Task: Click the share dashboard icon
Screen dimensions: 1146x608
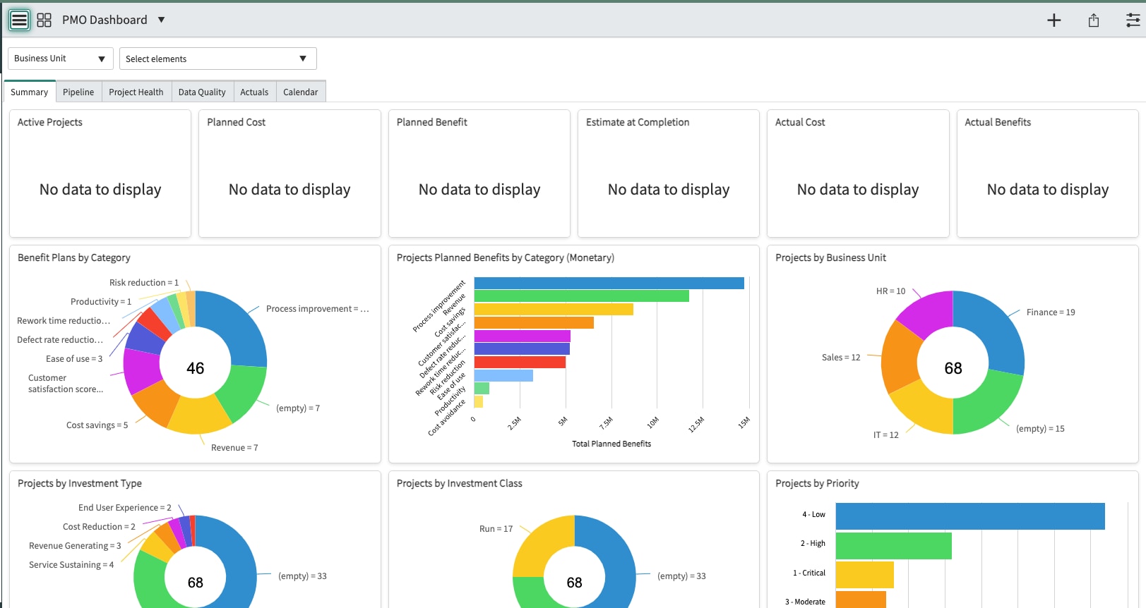Action: click(1094, 20)
